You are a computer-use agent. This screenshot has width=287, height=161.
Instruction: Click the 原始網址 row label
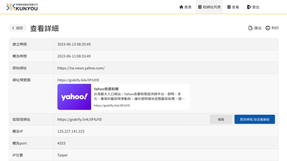[20, 68]
